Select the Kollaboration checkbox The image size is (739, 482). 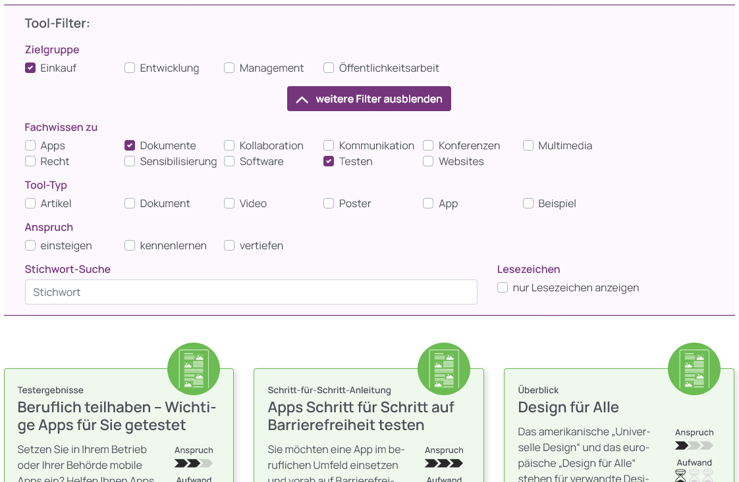click(x=229, y=145)
